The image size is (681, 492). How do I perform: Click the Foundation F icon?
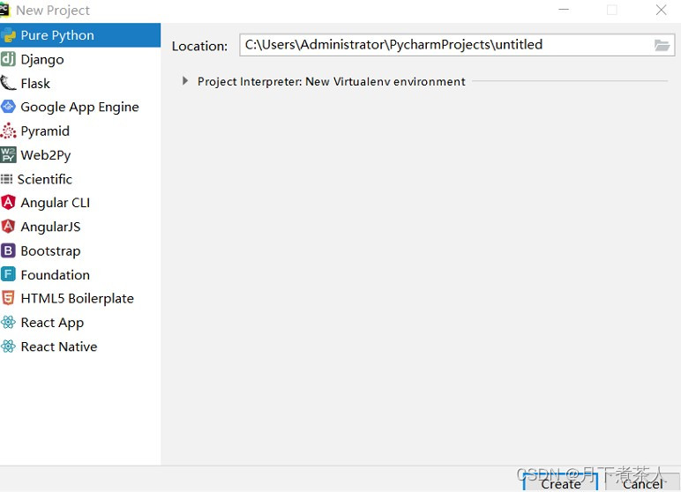8,274
